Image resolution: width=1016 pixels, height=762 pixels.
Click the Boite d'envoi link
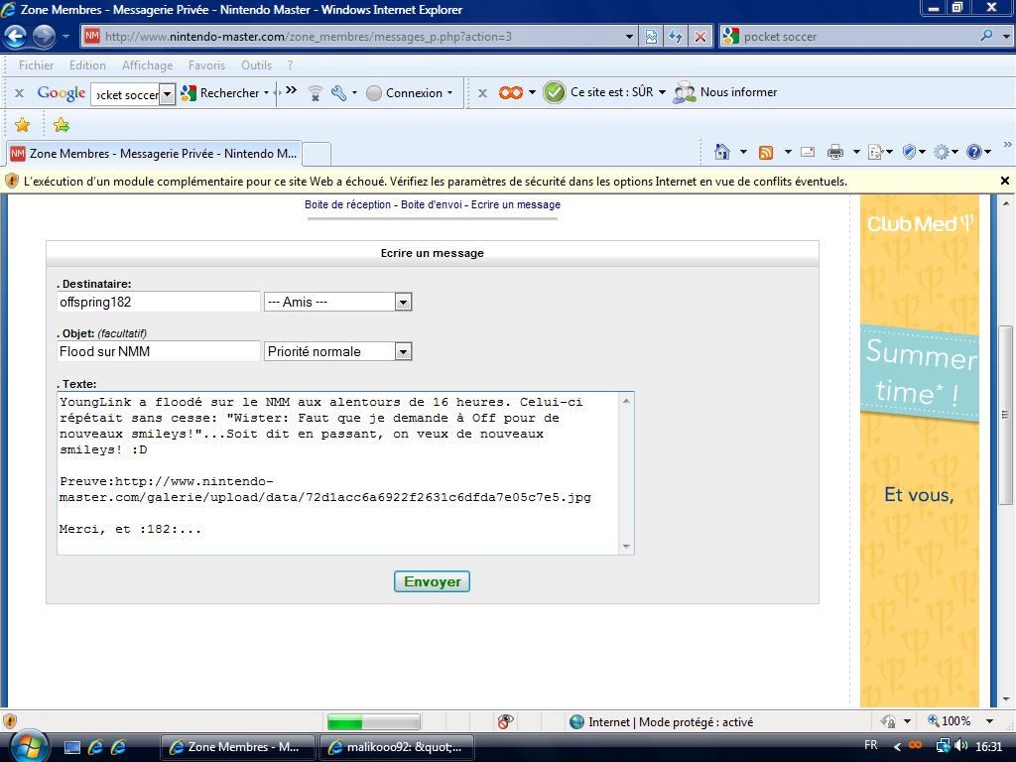[431, 204]
